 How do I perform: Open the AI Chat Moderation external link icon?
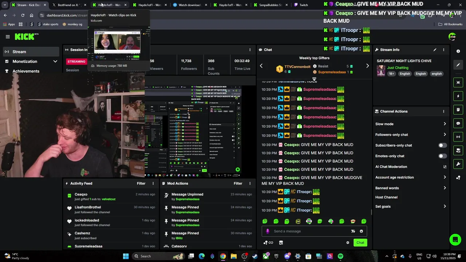click(x=445, y=167)
